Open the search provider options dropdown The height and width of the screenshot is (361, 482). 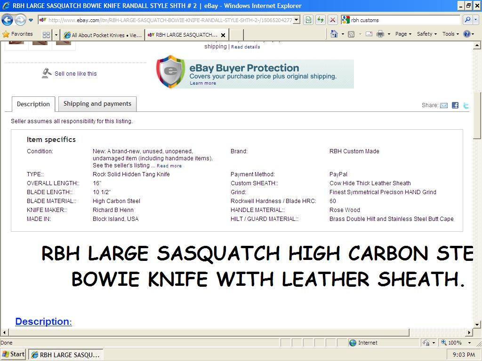[x=476, y=20]
